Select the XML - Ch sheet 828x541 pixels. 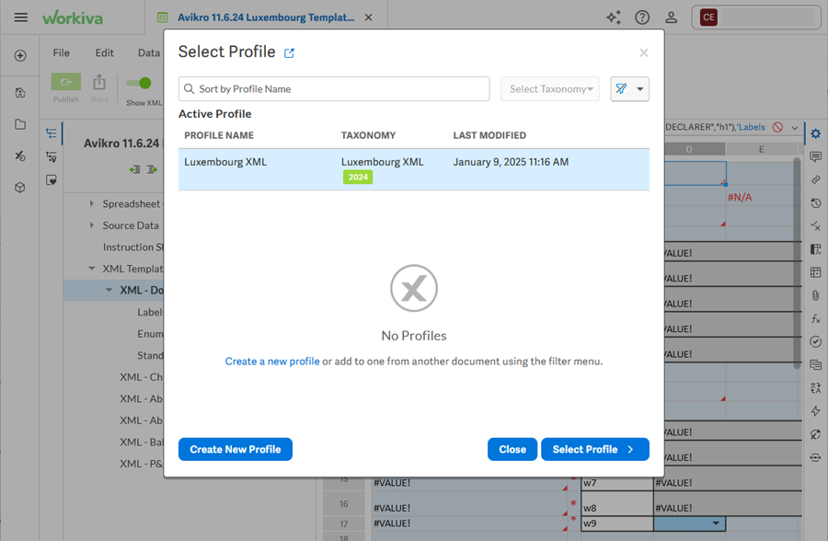(141, 377)
